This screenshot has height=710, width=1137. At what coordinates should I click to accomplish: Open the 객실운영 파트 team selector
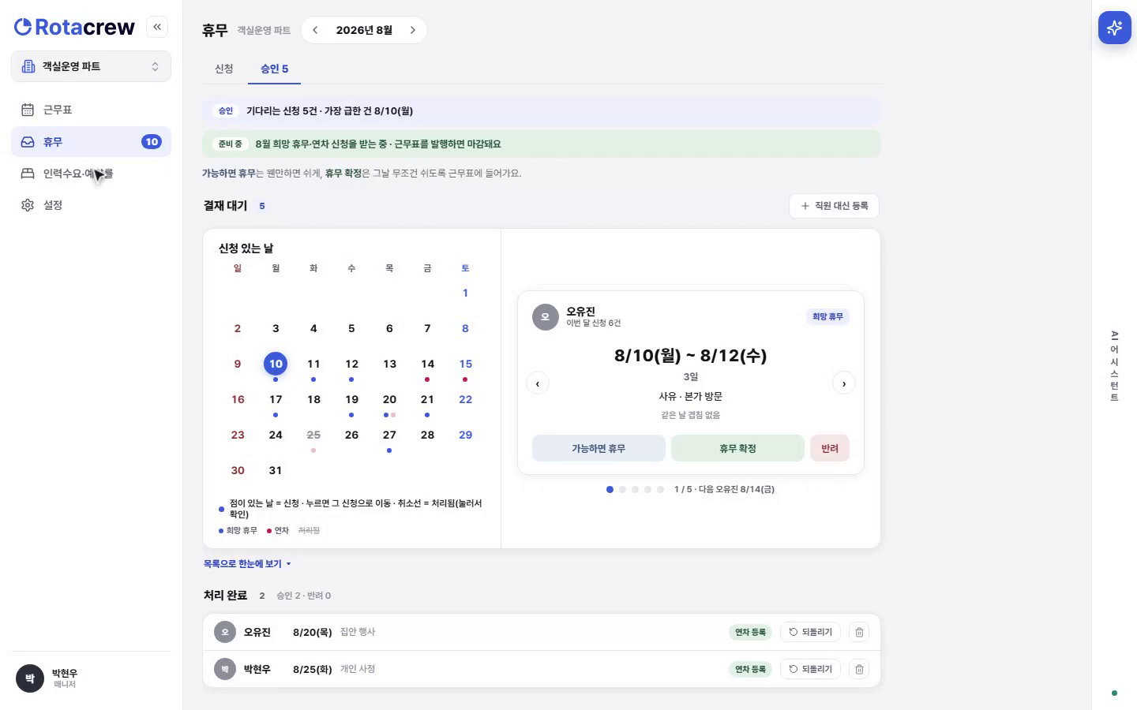click(92, 66)
